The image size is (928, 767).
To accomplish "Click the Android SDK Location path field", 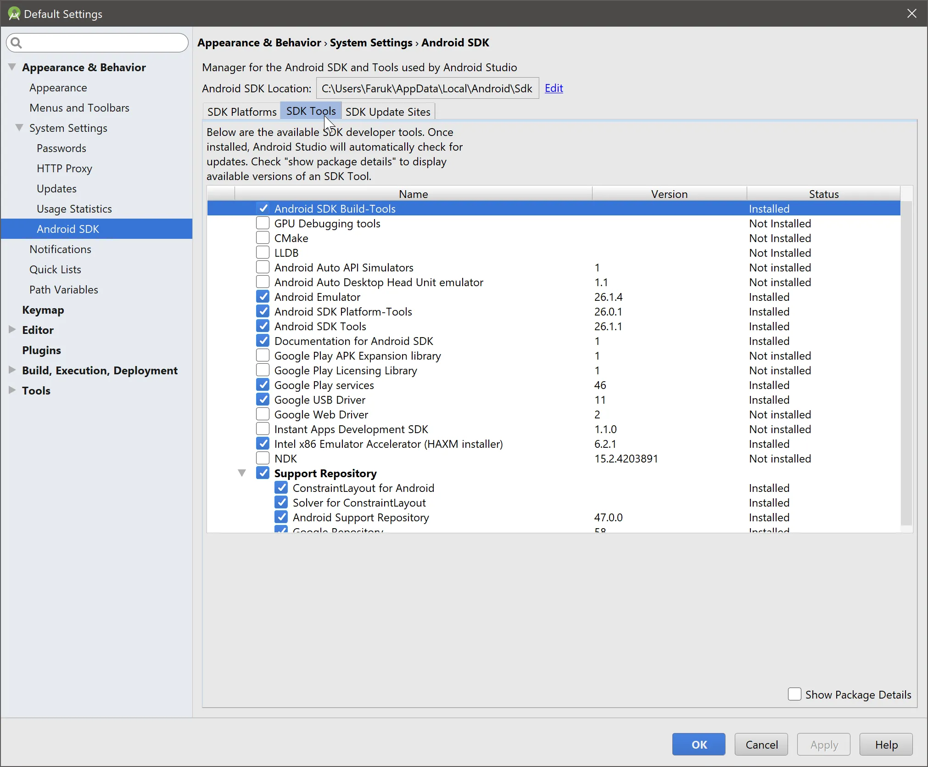I will point(426,88).
